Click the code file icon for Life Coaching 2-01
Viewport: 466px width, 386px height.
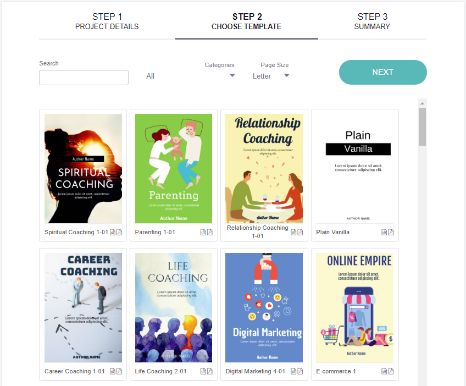tap(203, 371)
